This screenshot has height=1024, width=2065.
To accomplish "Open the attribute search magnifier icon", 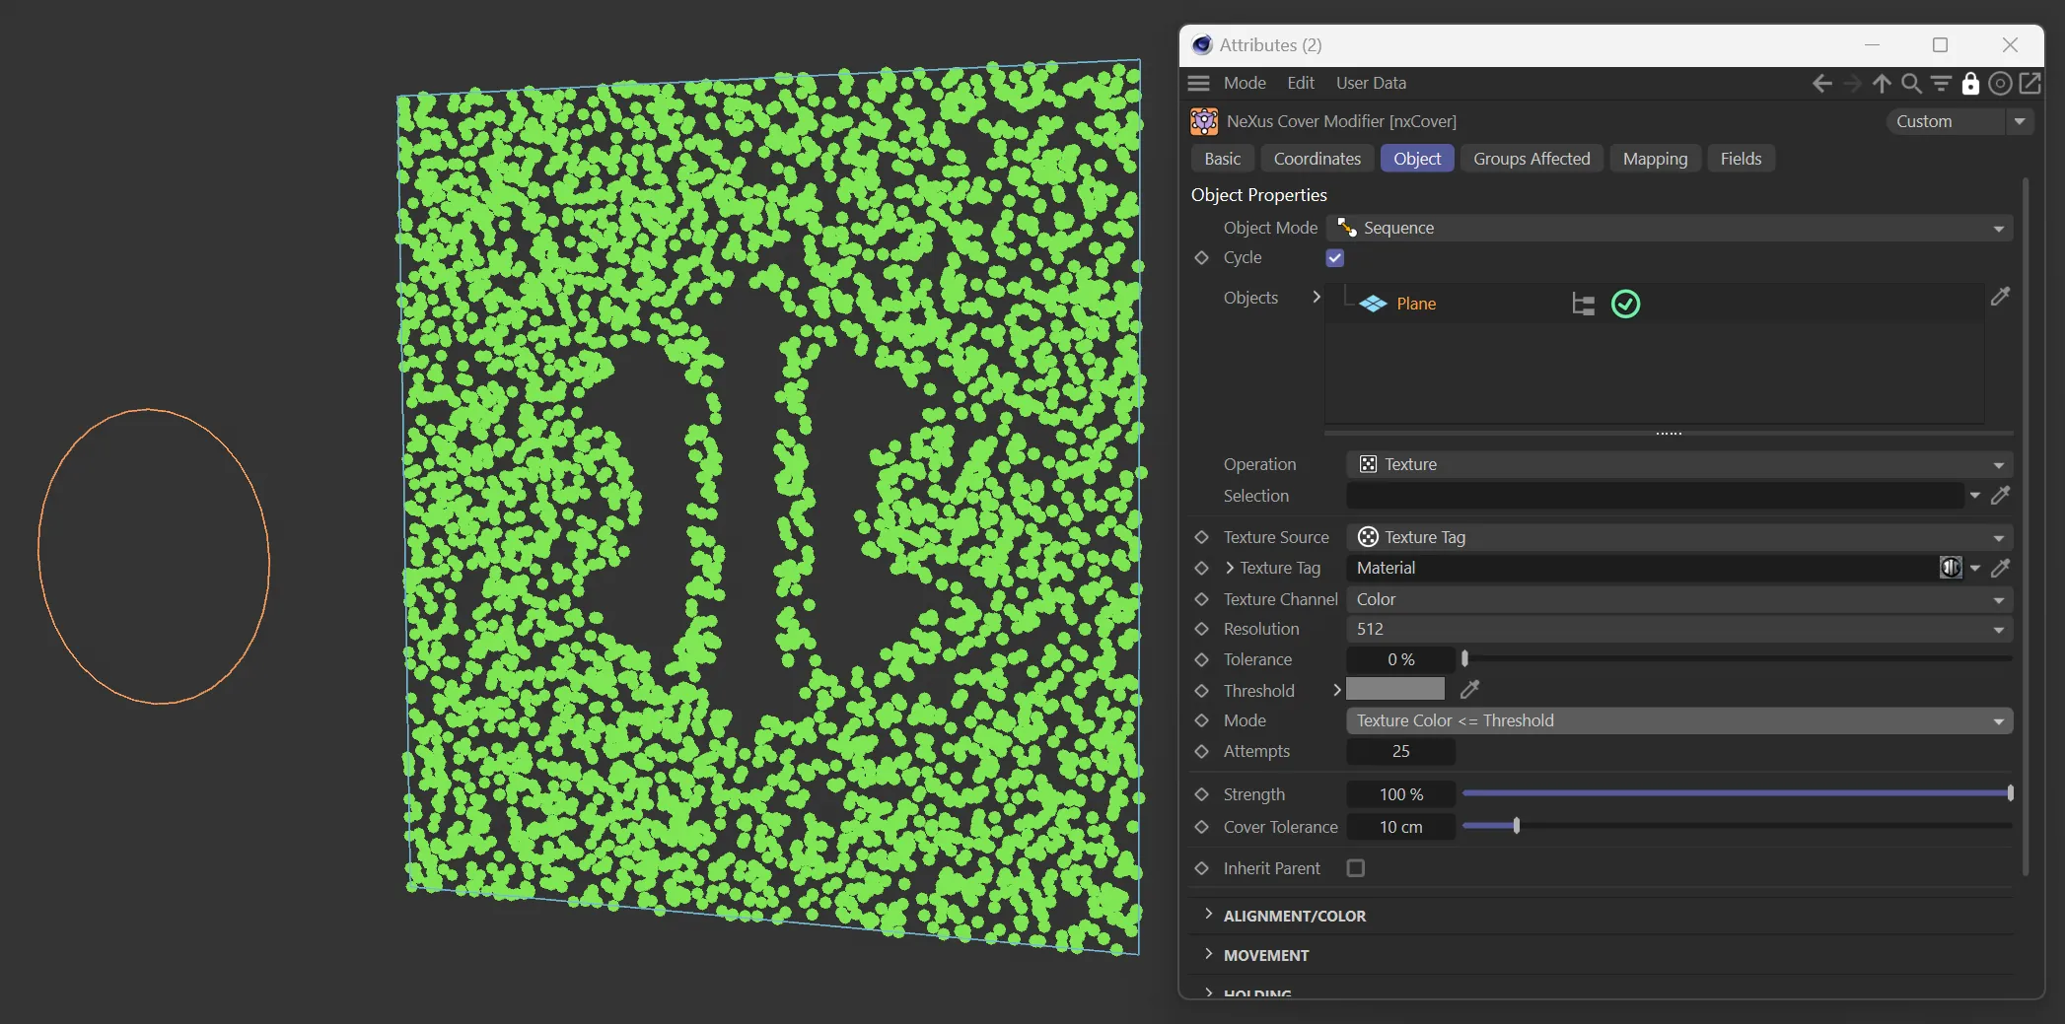I will 1911,84.
